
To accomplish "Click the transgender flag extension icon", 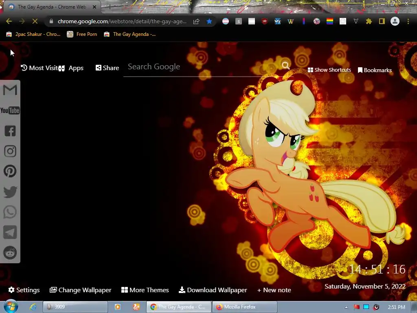I will tap(226, 21).
